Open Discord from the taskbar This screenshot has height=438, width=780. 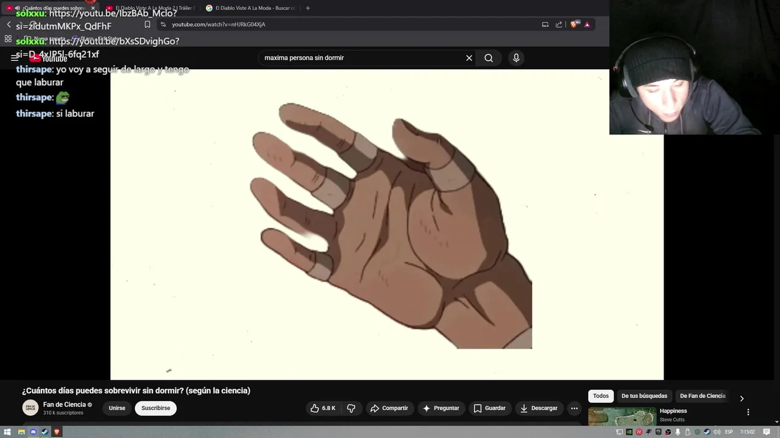coord(33,432)
